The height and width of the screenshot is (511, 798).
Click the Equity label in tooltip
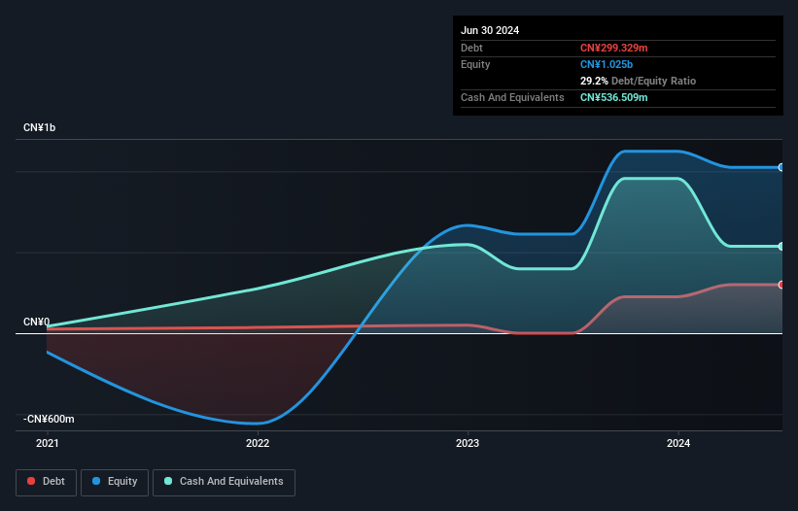pos(475,64)
